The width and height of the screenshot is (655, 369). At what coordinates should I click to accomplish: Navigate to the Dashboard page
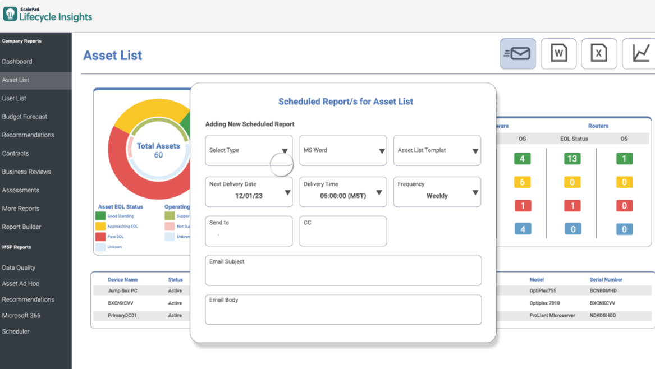(x=18, y=61)
